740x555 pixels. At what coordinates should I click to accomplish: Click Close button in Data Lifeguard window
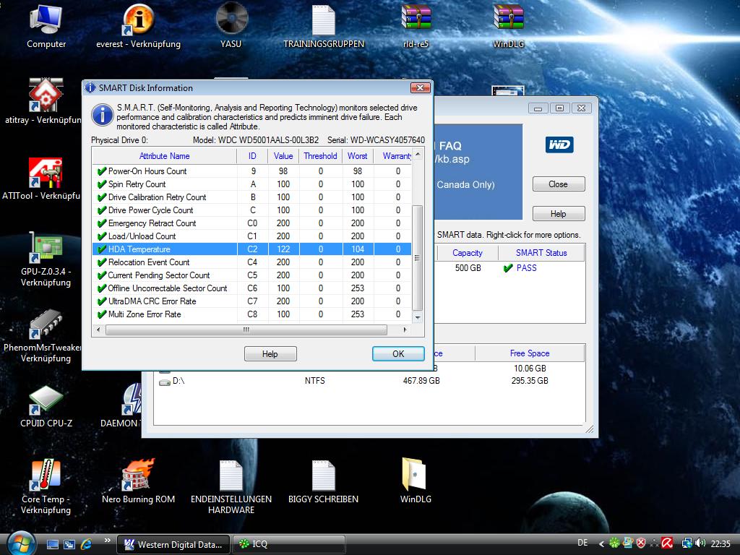(x=559, y=184)
